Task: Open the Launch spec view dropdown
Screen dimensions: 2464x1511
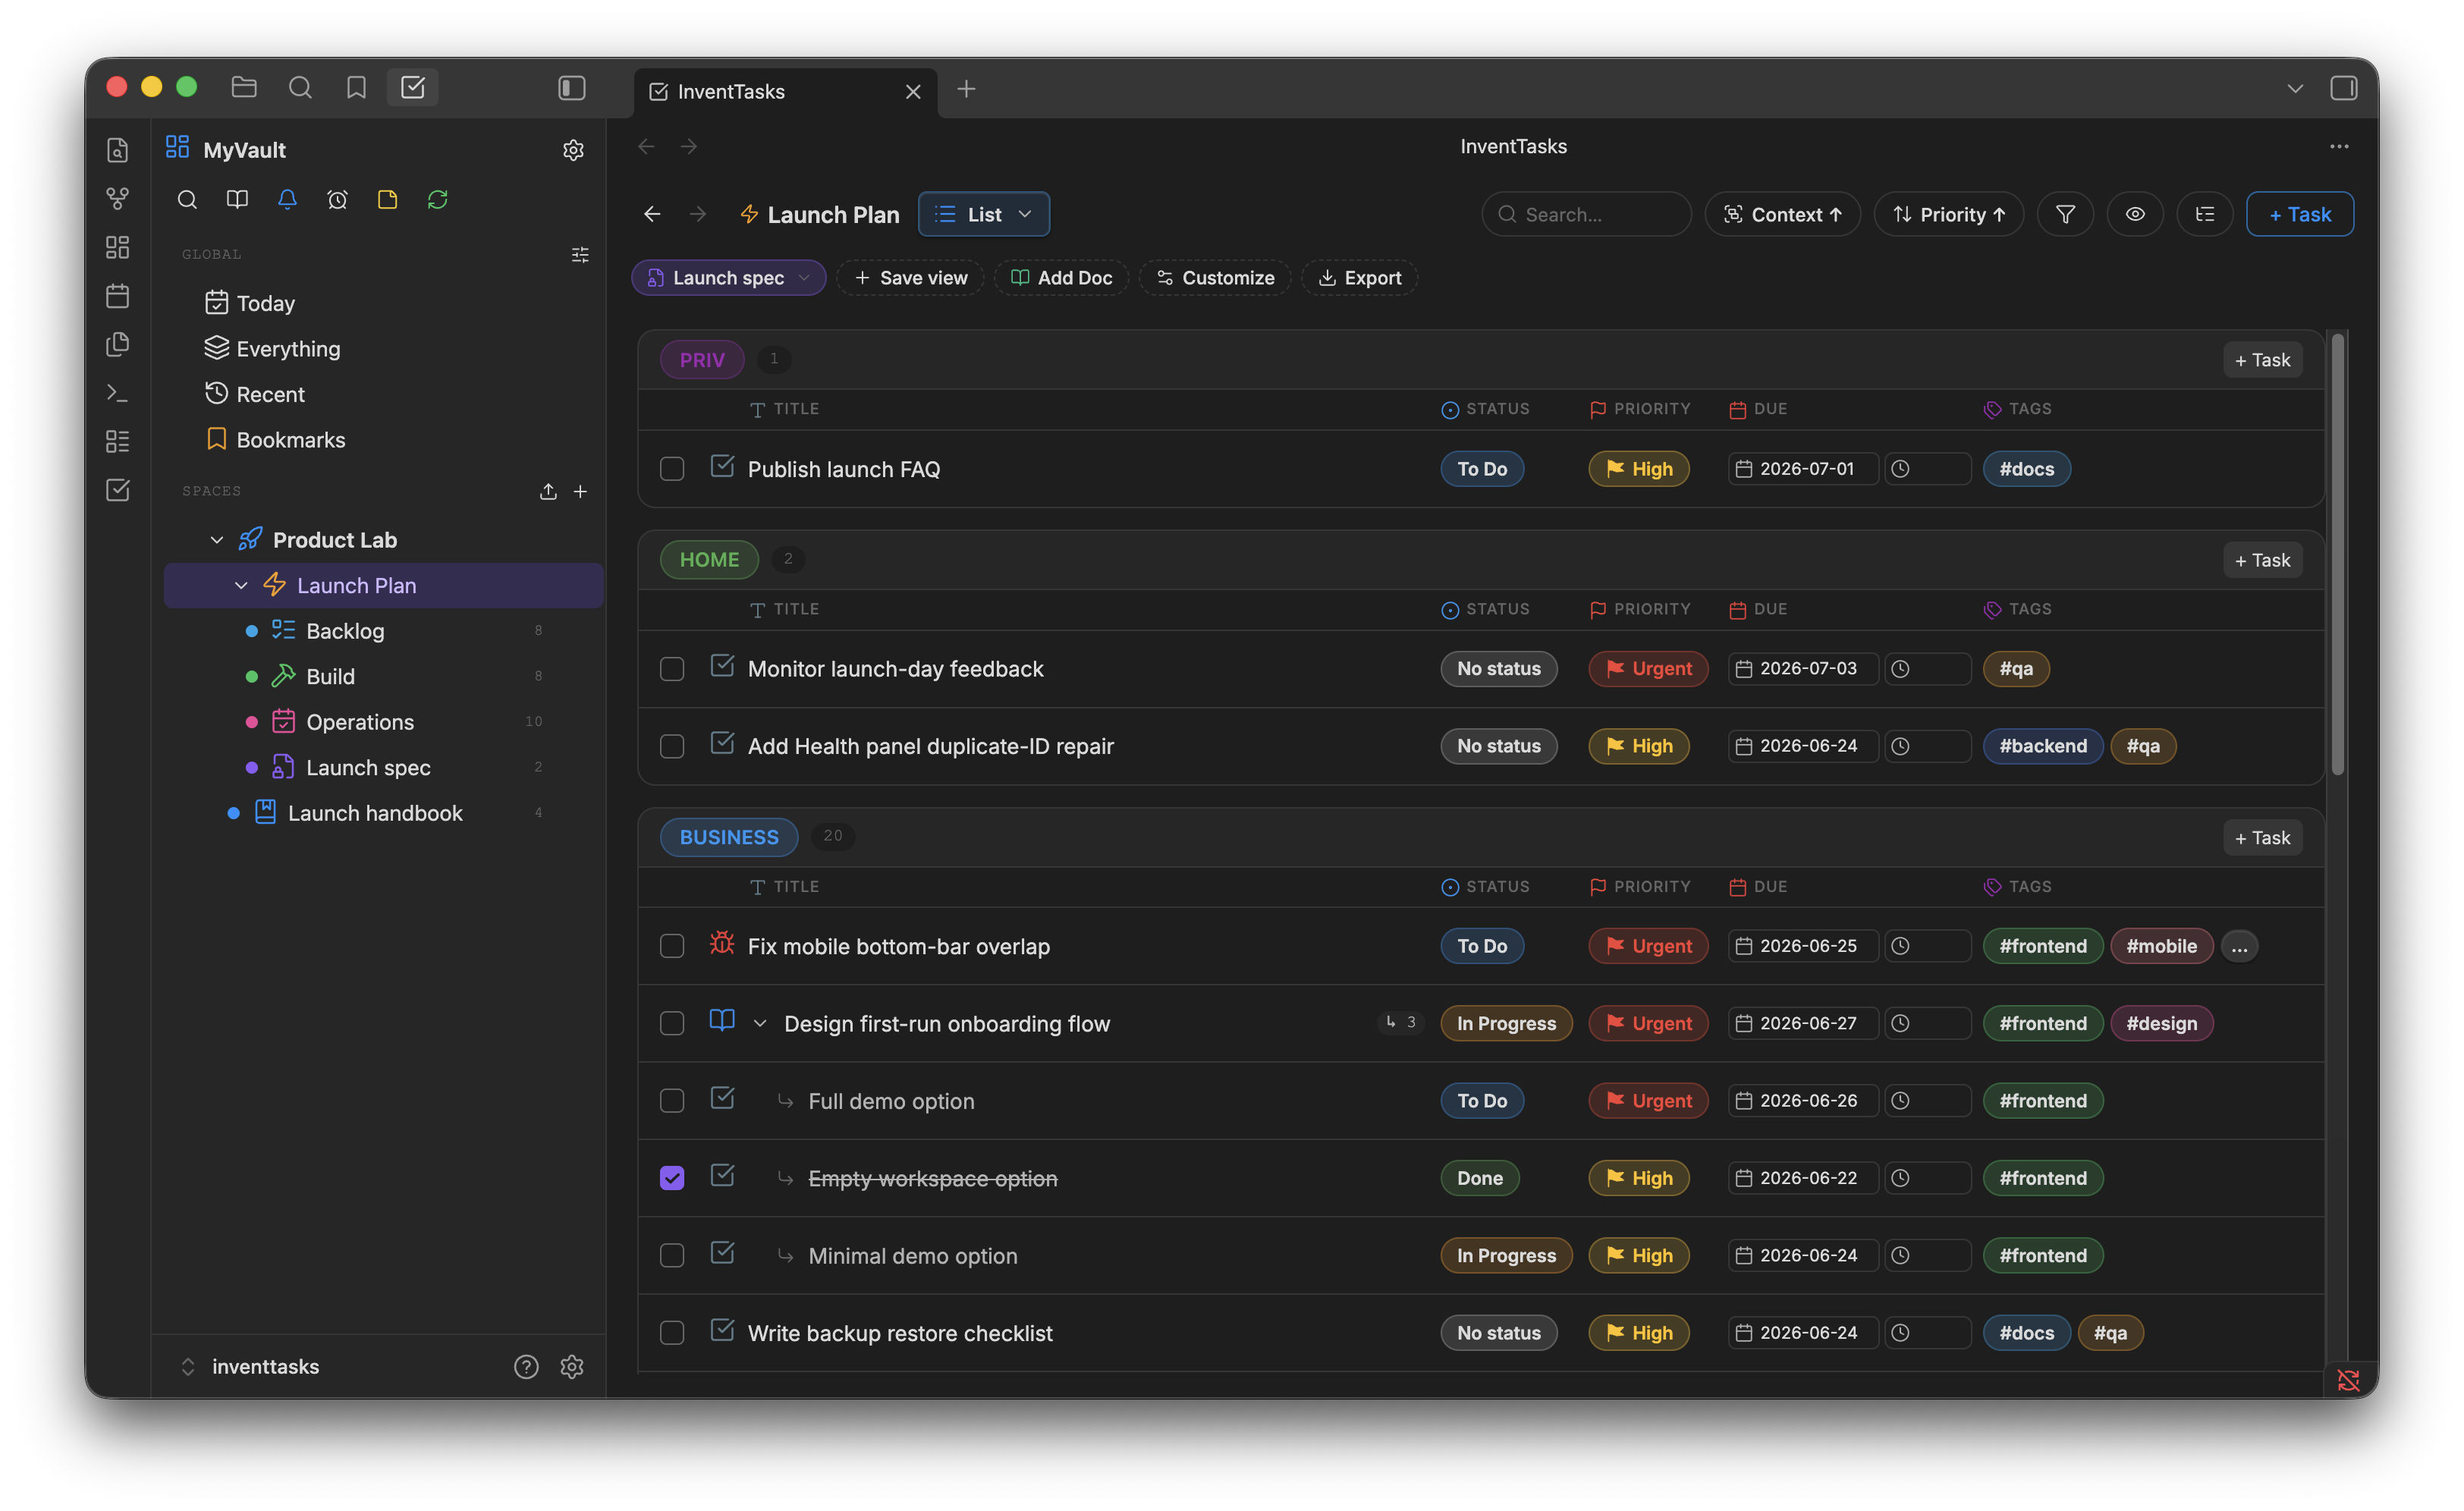Action: click(x=728, y=278)
